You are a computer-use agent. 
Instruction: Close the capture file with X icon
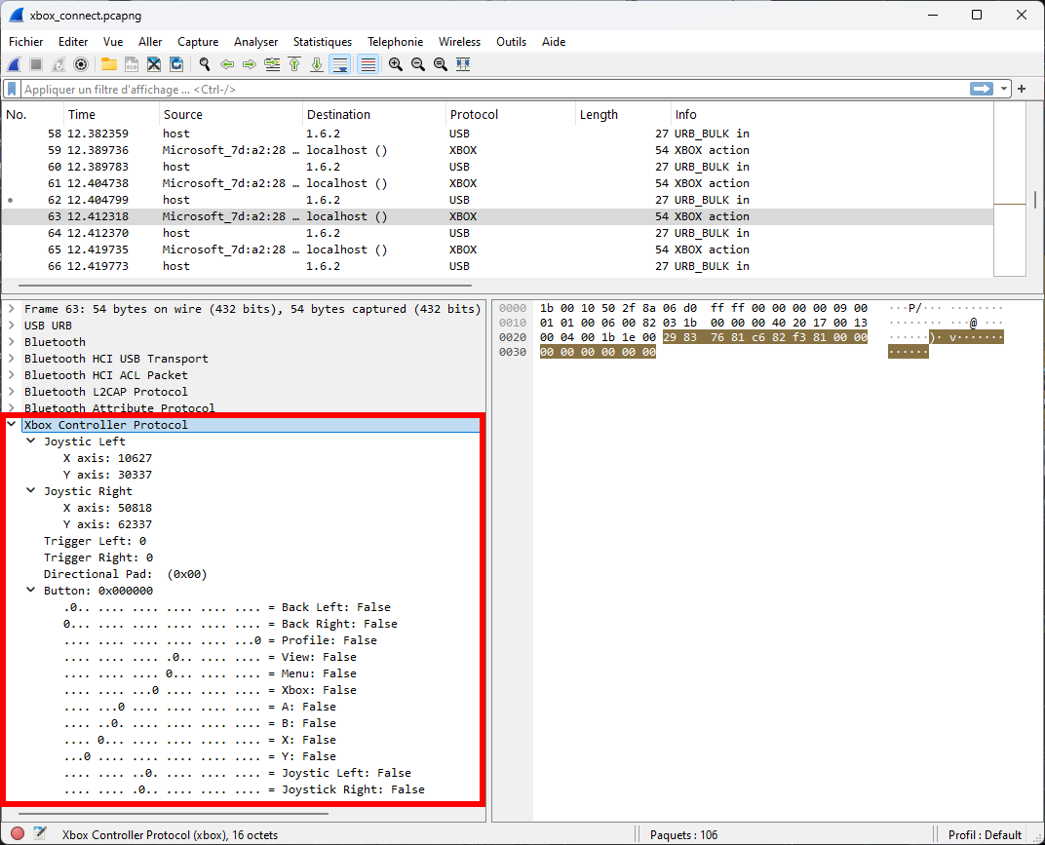coord(154,64)
